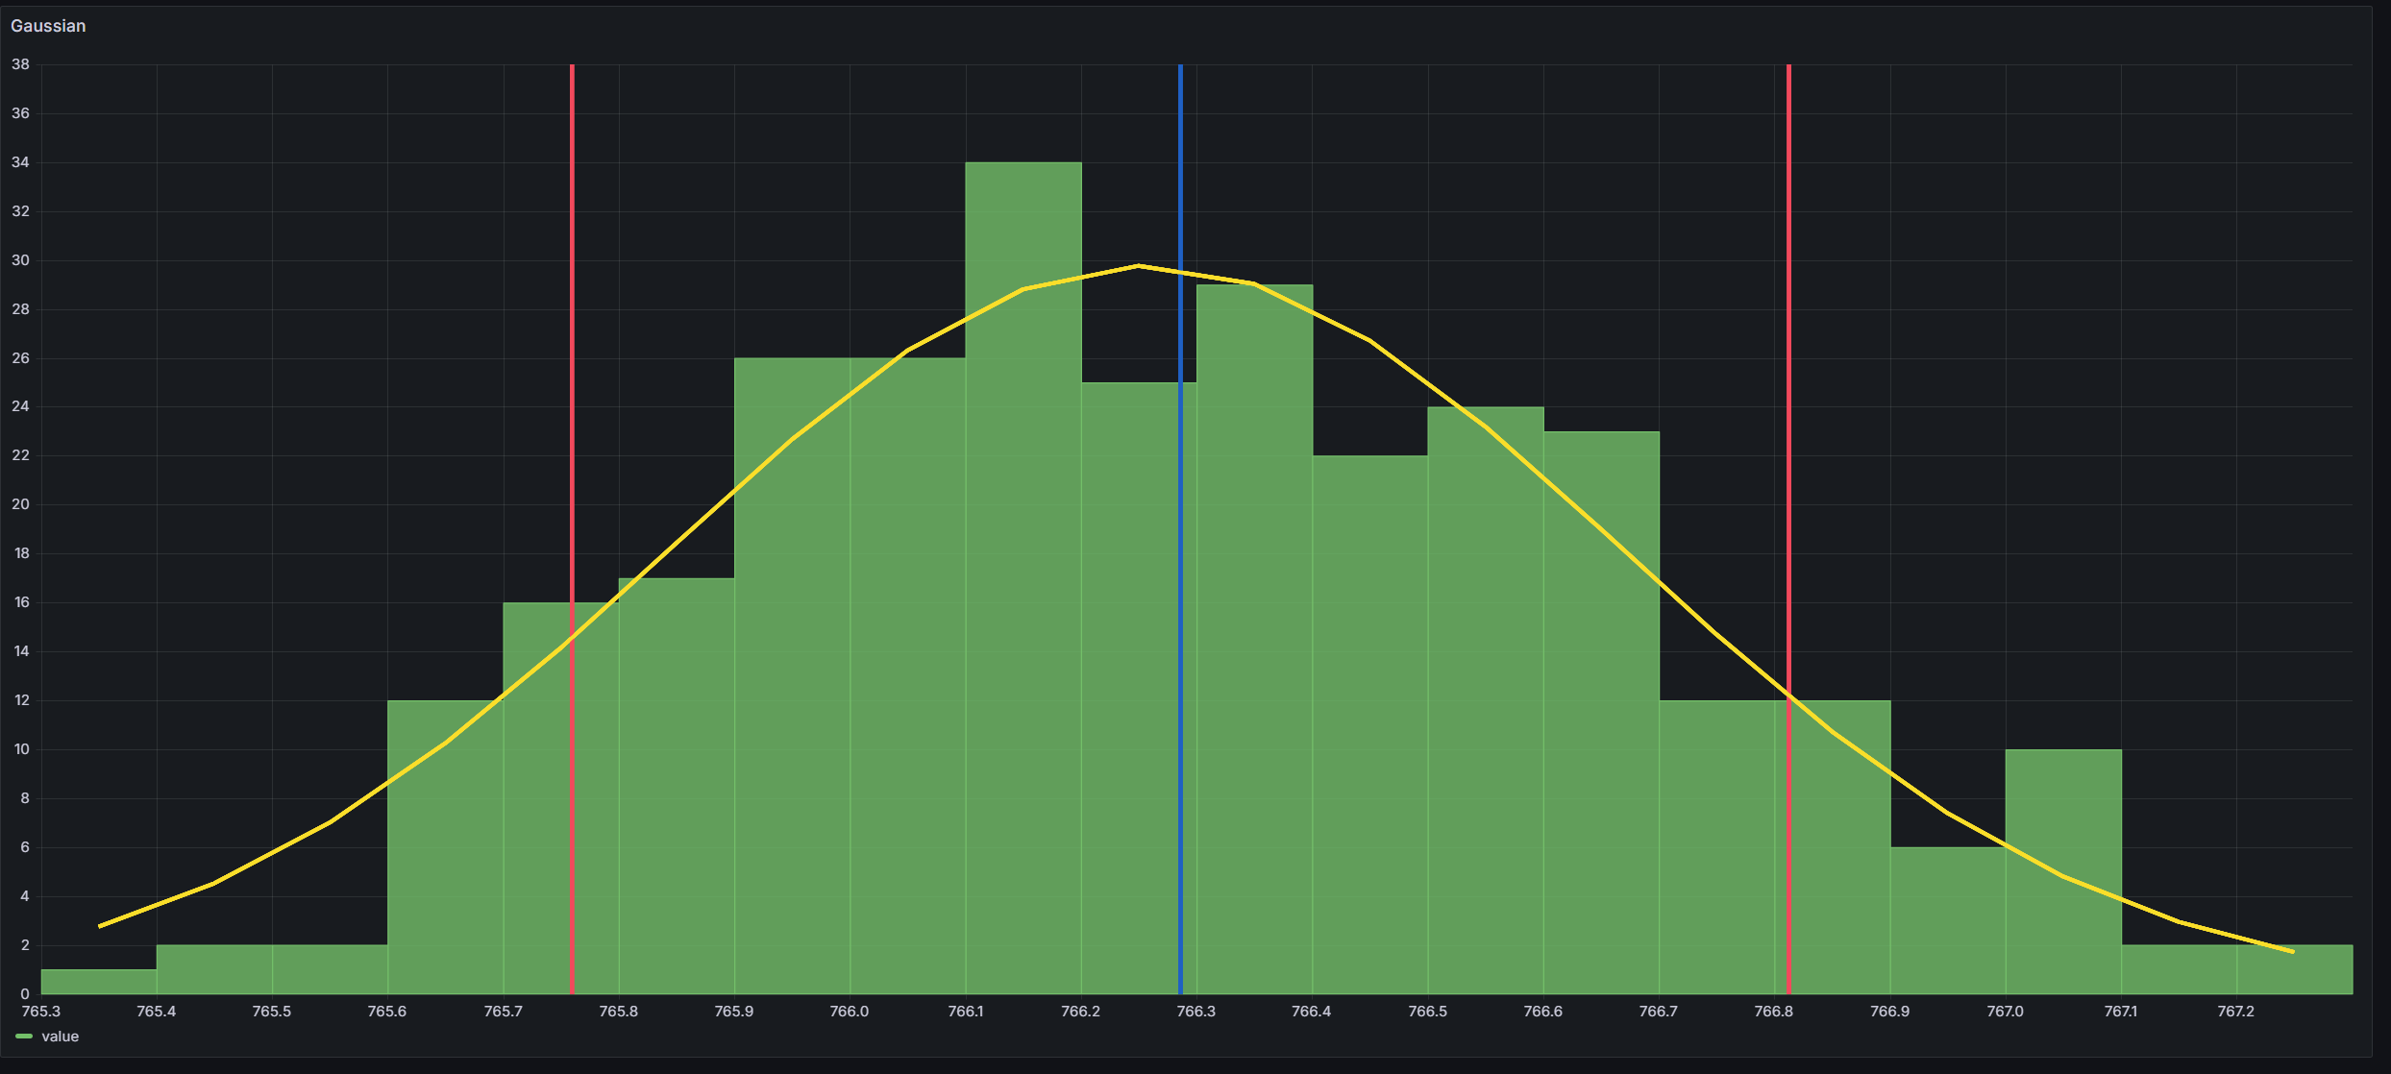
Task: Click the yellow Gaussian curve peak
Action: [x=1137, y=266]
